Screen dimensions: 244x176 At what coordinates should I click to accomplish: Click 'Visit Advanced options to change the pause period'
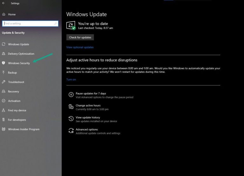tap(105, 97)
